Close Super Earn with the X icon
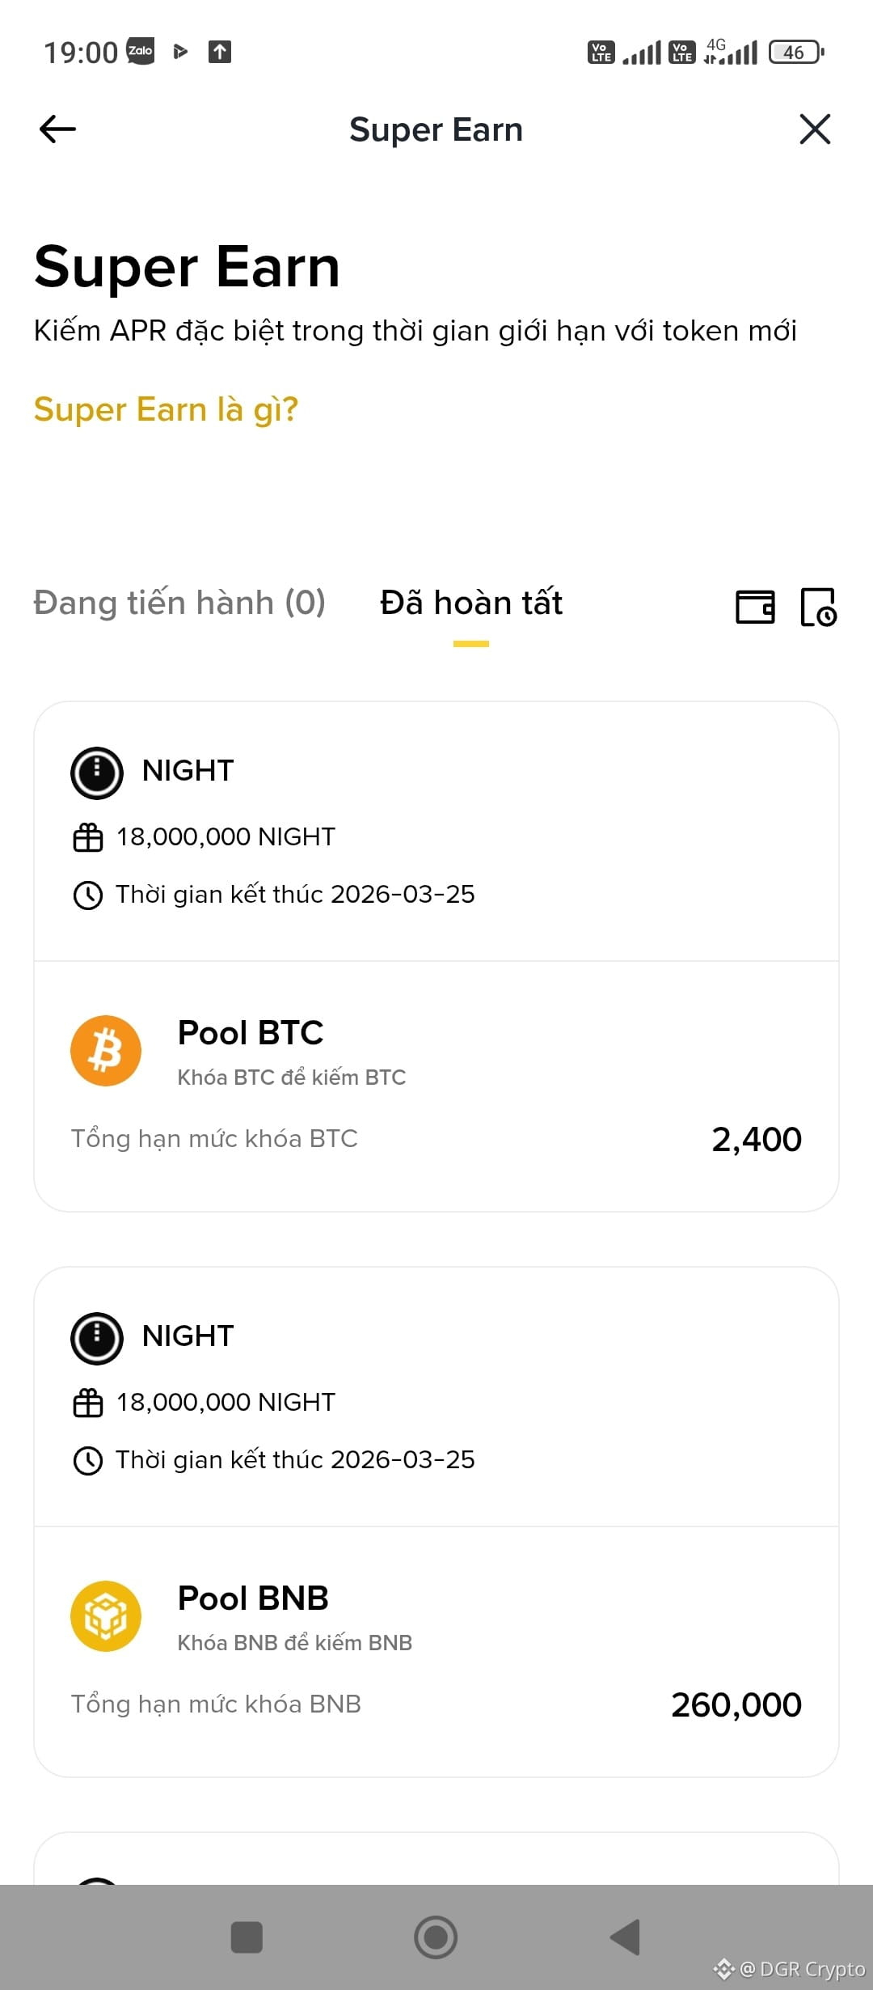 (815, 129)
